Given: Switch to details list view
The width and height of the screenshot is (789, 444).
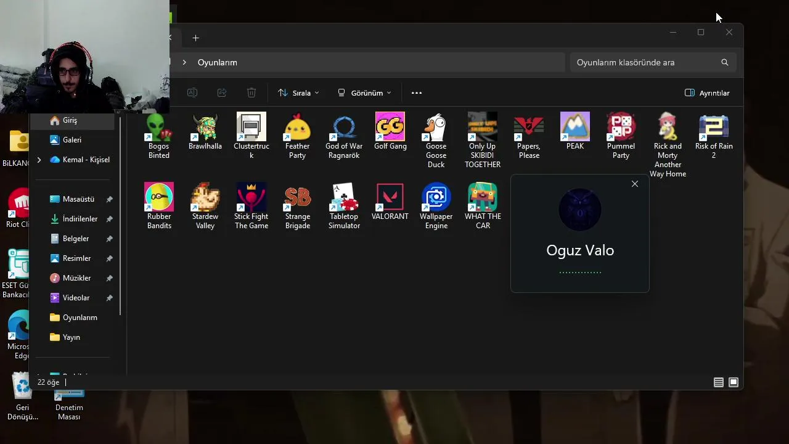Looking at the screenshot, I should [719, 382].
